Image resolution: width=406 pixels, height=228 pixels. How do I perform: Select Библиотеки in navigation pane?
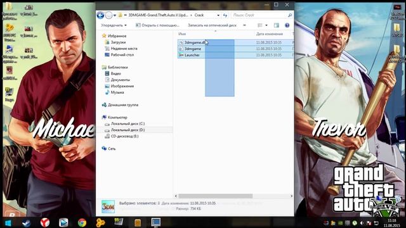point(115,67)
